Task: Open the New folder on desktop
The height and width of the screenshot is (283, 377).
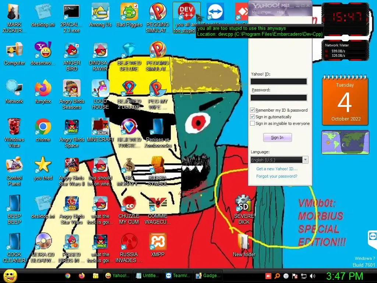Action: click(244, 245)
